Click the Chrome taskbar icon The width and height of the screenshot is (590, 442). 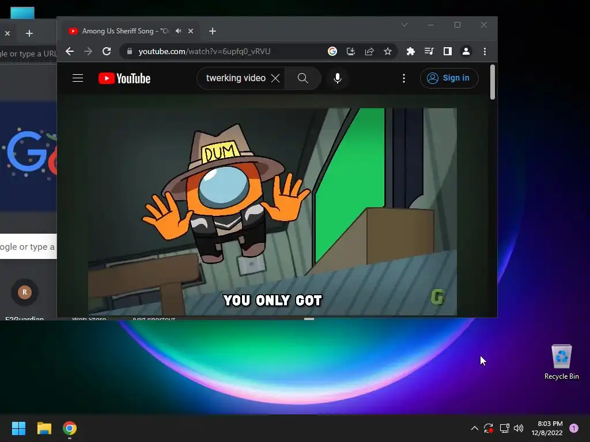[70, 428]
